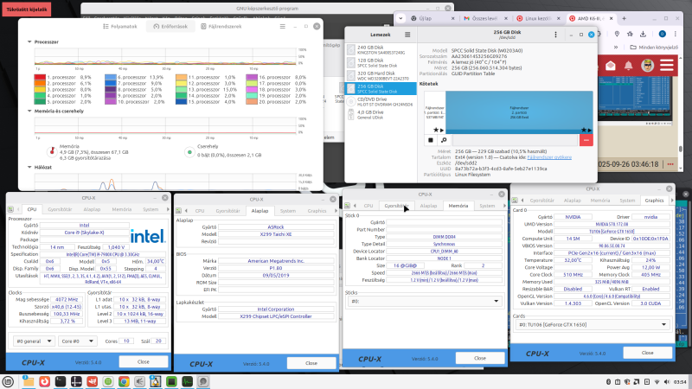692x389 pixels.
Task: Select the 320 GB Hard Disk entry
Action: coord(381,76)
